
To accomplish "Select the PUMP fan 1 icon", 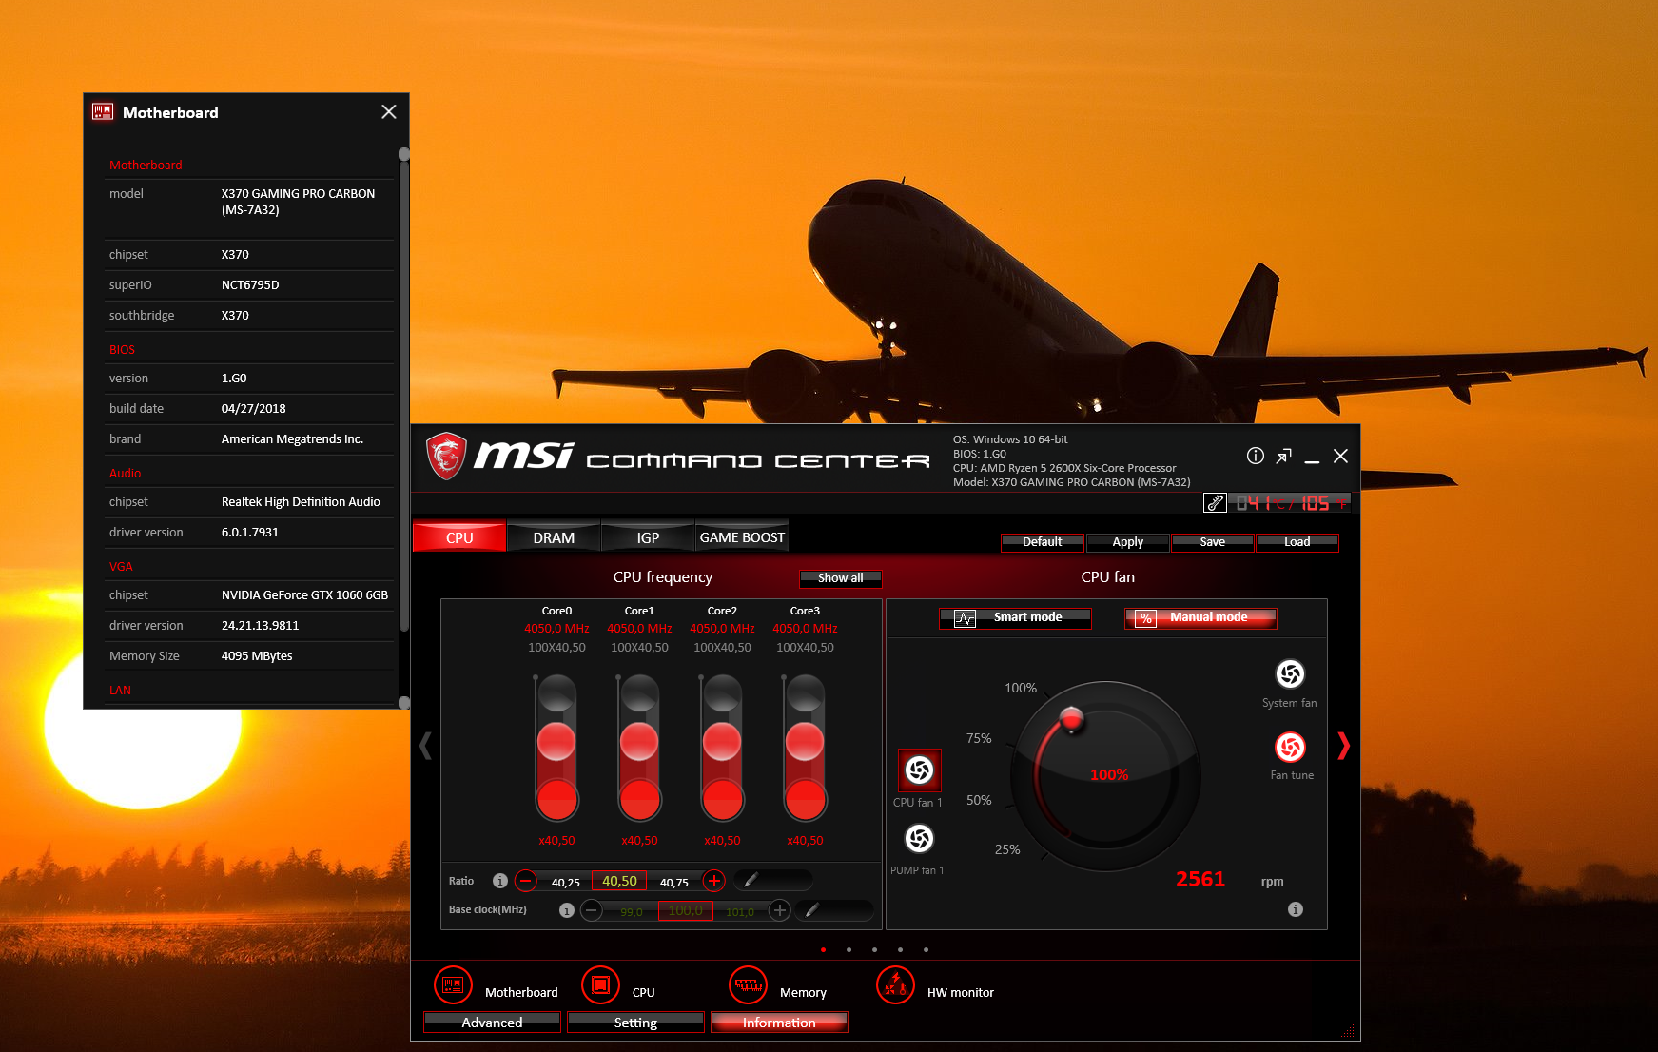I will click(919, 839).
